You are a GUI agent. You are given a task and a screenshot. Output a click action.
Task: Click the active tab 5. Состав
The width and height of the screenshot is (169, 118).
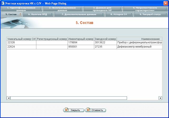click(11, 14)
